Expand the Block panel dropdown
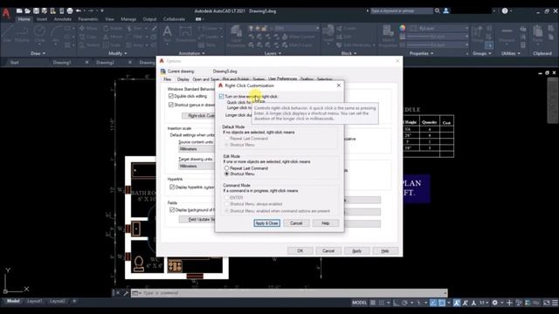The width and height of the screenshot is (559, 314). point(349,53)
